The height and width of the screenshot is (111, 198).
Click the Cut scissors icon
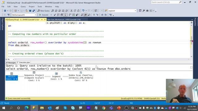(71, 11)
